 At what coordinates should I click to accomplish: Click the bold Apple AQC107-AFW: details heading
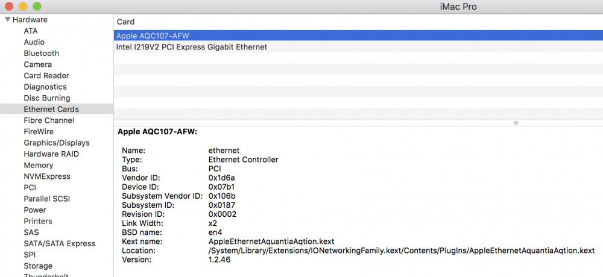(157, 132)
